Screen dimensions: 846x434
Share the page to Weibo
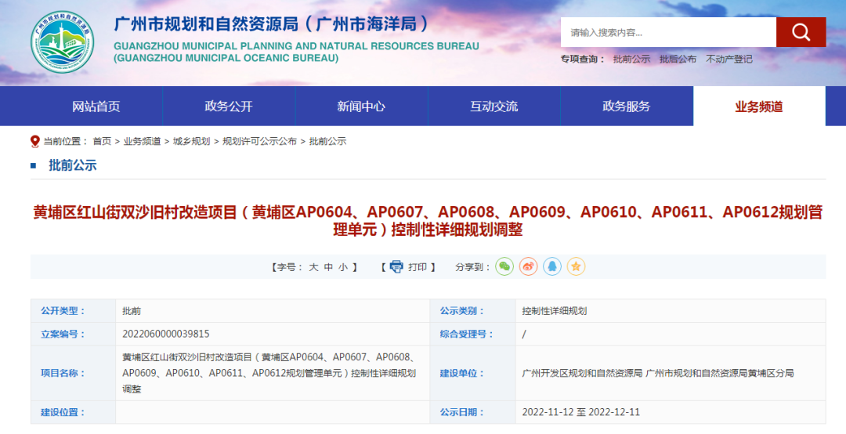pos(529,266)
